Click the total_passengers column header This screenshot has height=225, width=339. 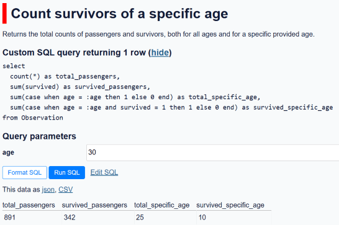click(29, 205)
